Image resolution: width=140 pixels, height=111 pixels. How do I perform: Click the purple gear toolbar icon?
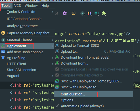(x=65, y=13)
